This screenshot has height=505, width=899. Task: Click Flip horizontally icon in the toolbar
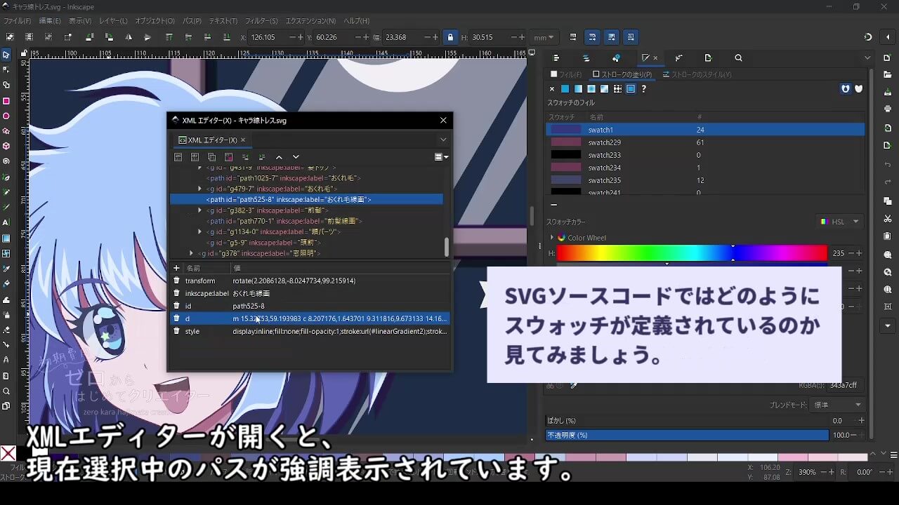coord(129,37)
